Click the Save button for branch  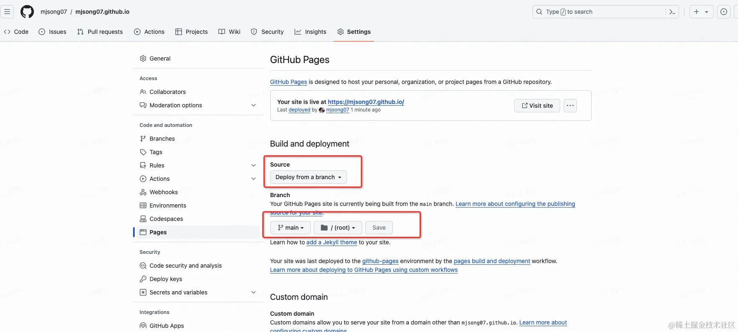(379, 228)
